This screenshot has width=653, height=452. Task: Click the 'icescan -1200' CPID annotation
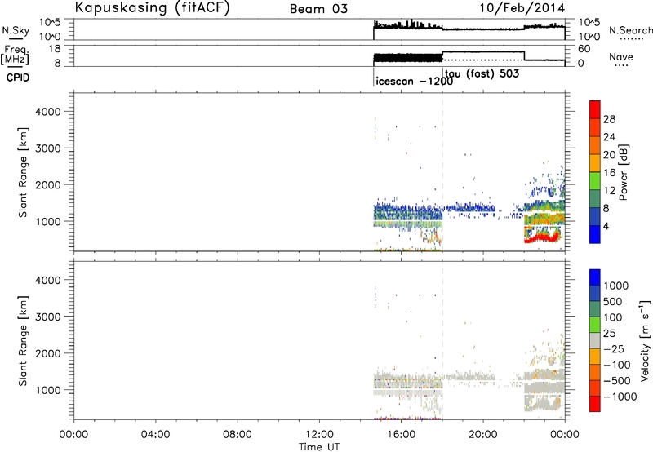point(414,81)
